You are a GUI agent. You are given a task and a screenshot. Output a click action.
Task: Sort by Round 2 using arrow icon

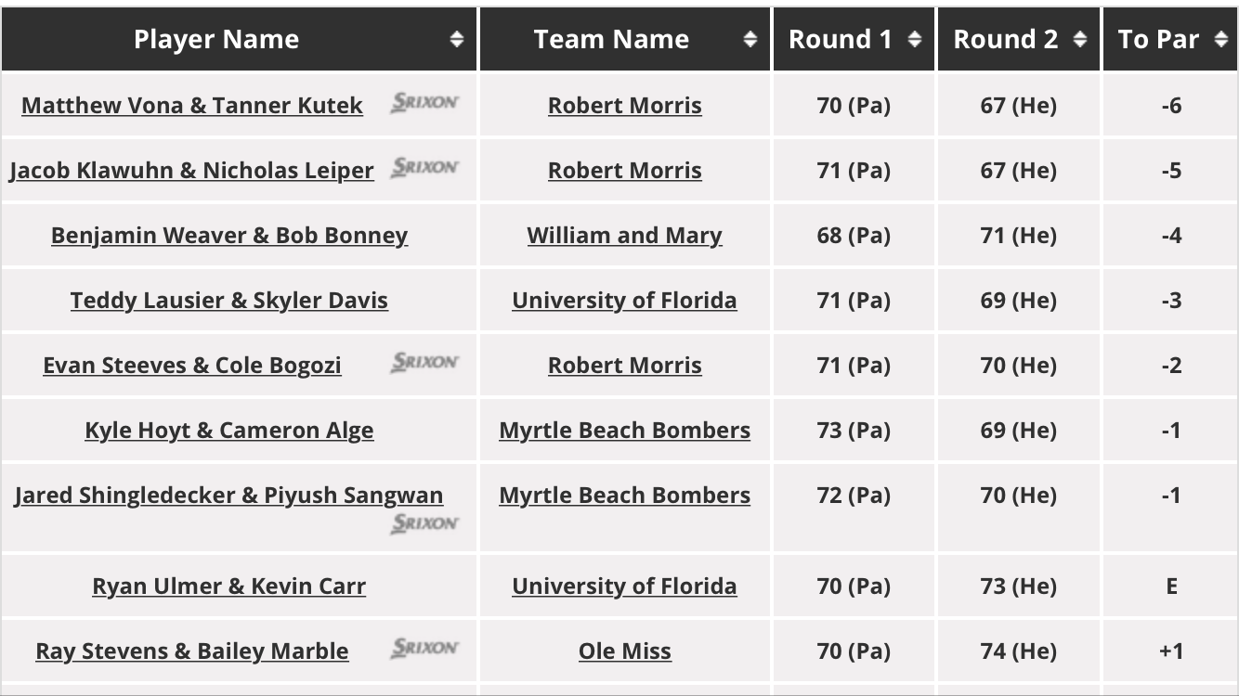[x=1079, y=39]
